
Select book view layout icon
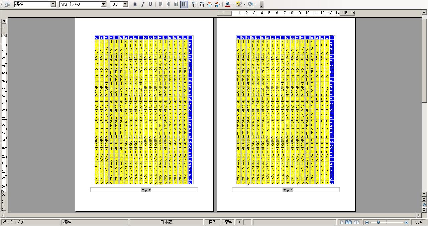(356, 222)
